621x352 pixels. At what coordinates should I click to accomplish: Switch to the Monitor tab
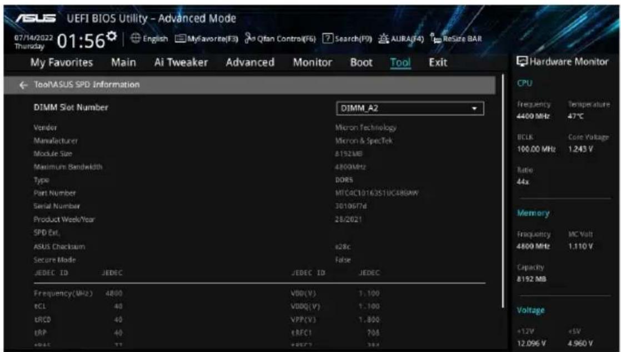pyautogui.click(x=313, y=63)
